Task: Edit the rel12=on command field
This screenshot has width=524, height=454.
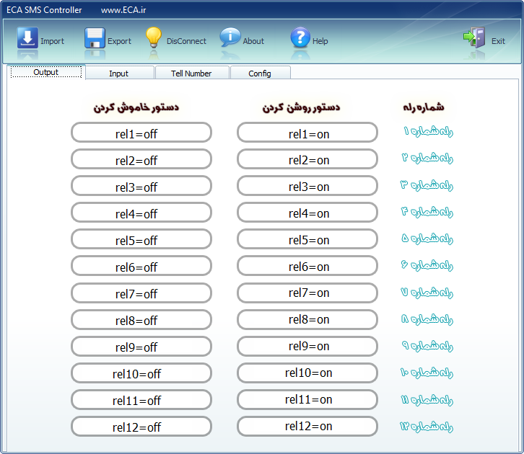Action: point(307,427)
